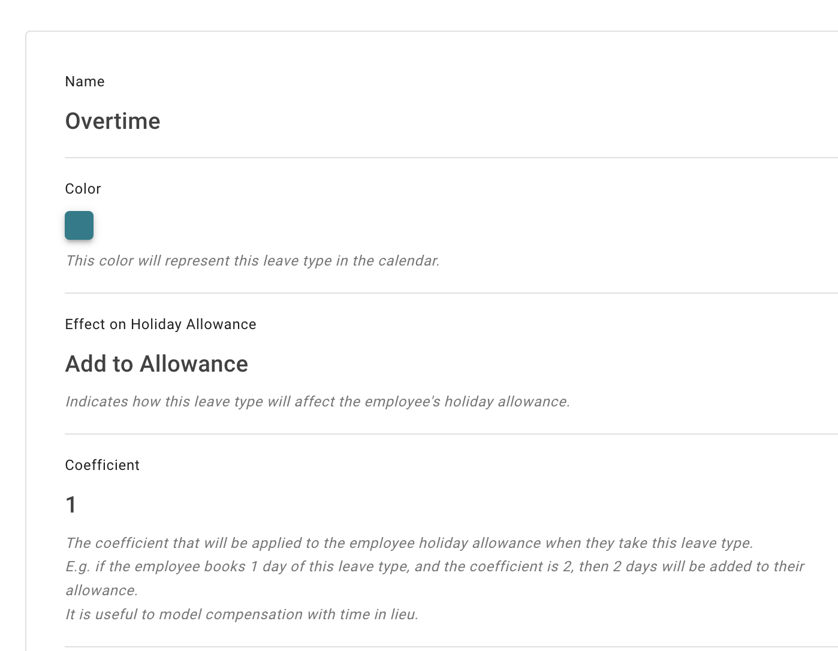Select the Add to Allowance value

coord(156,364)
